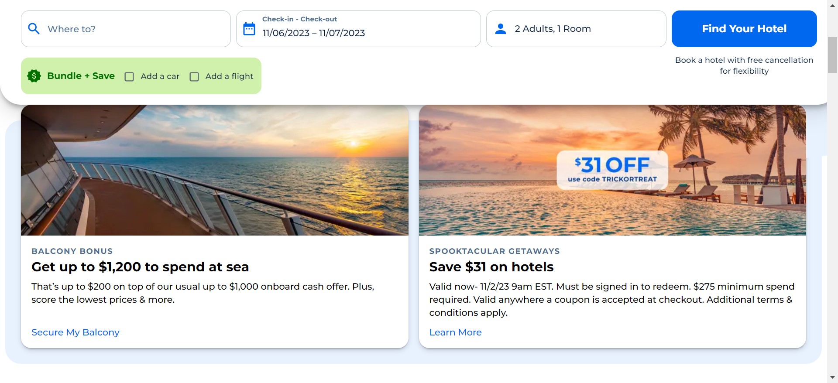The width and height of the screenshot is (838, 383).
Task: Click the green Bundle + Save dollar badge
Action: tap(34, 76)
